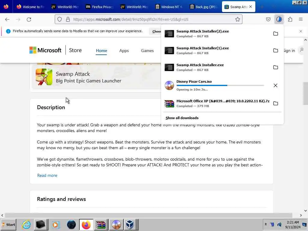Launch Internet Explorer from the taskbar
Image resolution: width=308 pixels, height=231 pixels.
coord(26,224)
